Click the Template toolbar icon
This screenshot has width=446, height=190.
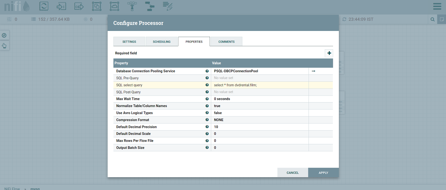click(150, 6)
